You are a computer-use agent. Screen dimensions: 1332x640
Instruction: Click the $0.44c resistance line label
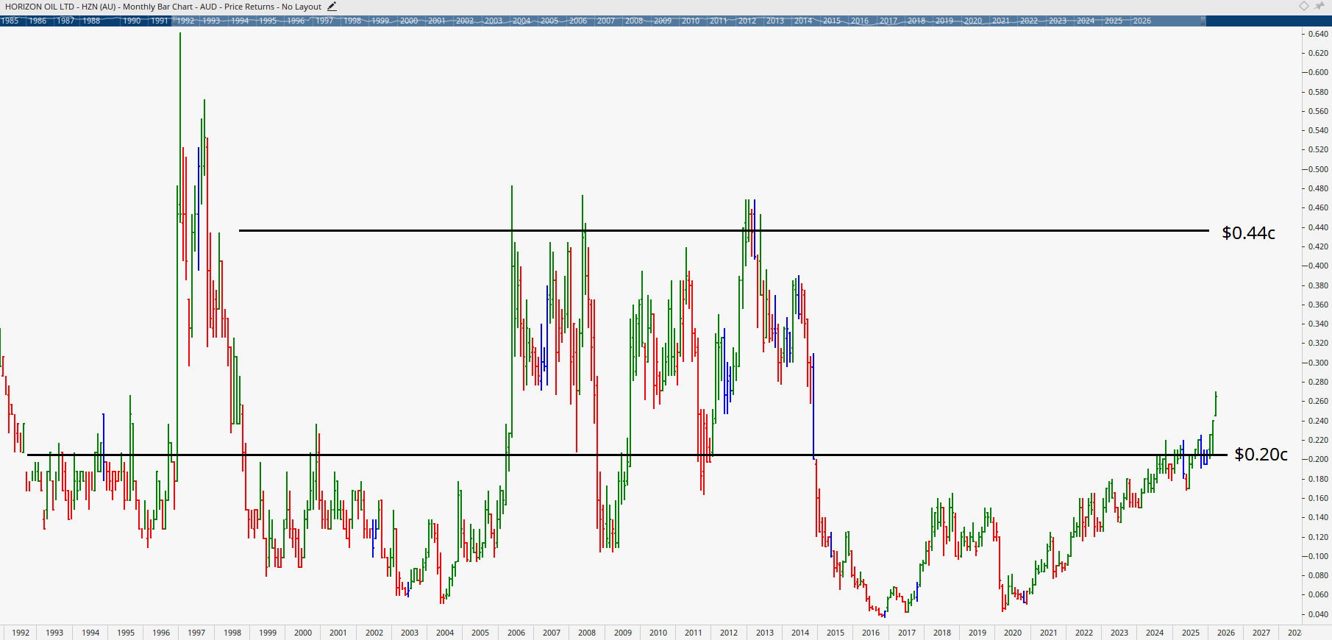tap(1248, 232)
